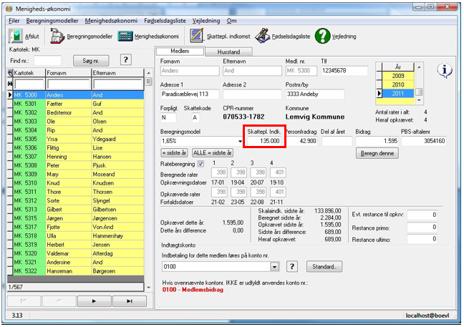Click the Find nr. input field
The image size is (464, 327).
coord(47,61)
